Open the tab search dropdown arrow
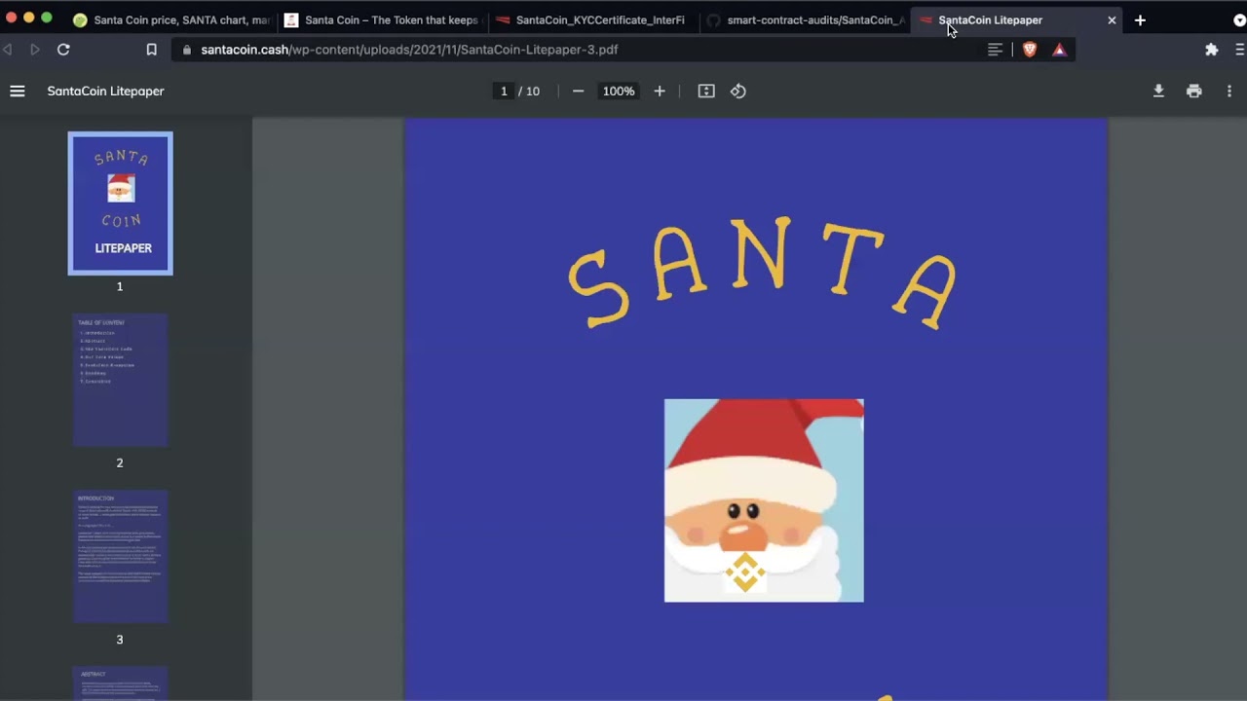 tap(1239, 19)
